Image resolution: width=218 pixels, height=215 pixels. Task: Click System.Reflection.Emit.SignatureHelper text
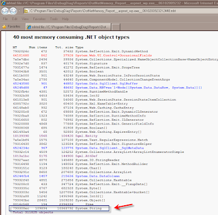(x=113, y=144)
